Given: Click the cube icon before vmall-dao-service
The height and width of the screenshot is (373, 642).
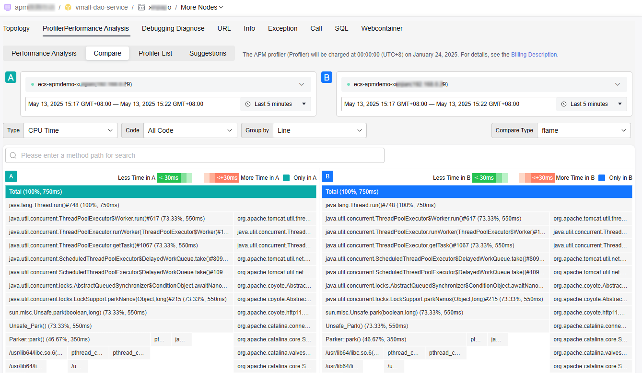Looking at the screenshot, I should [68, 7].
